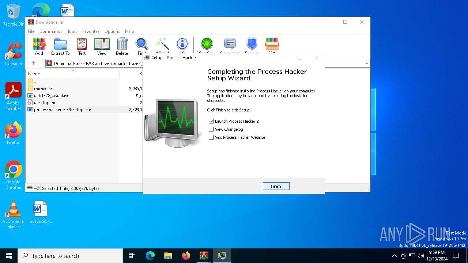Viewport: 468px width, 263px height.
Task: Click 'Selected 1 file, 2,309,320 bytes' status text
Action: tap(71, 188)
